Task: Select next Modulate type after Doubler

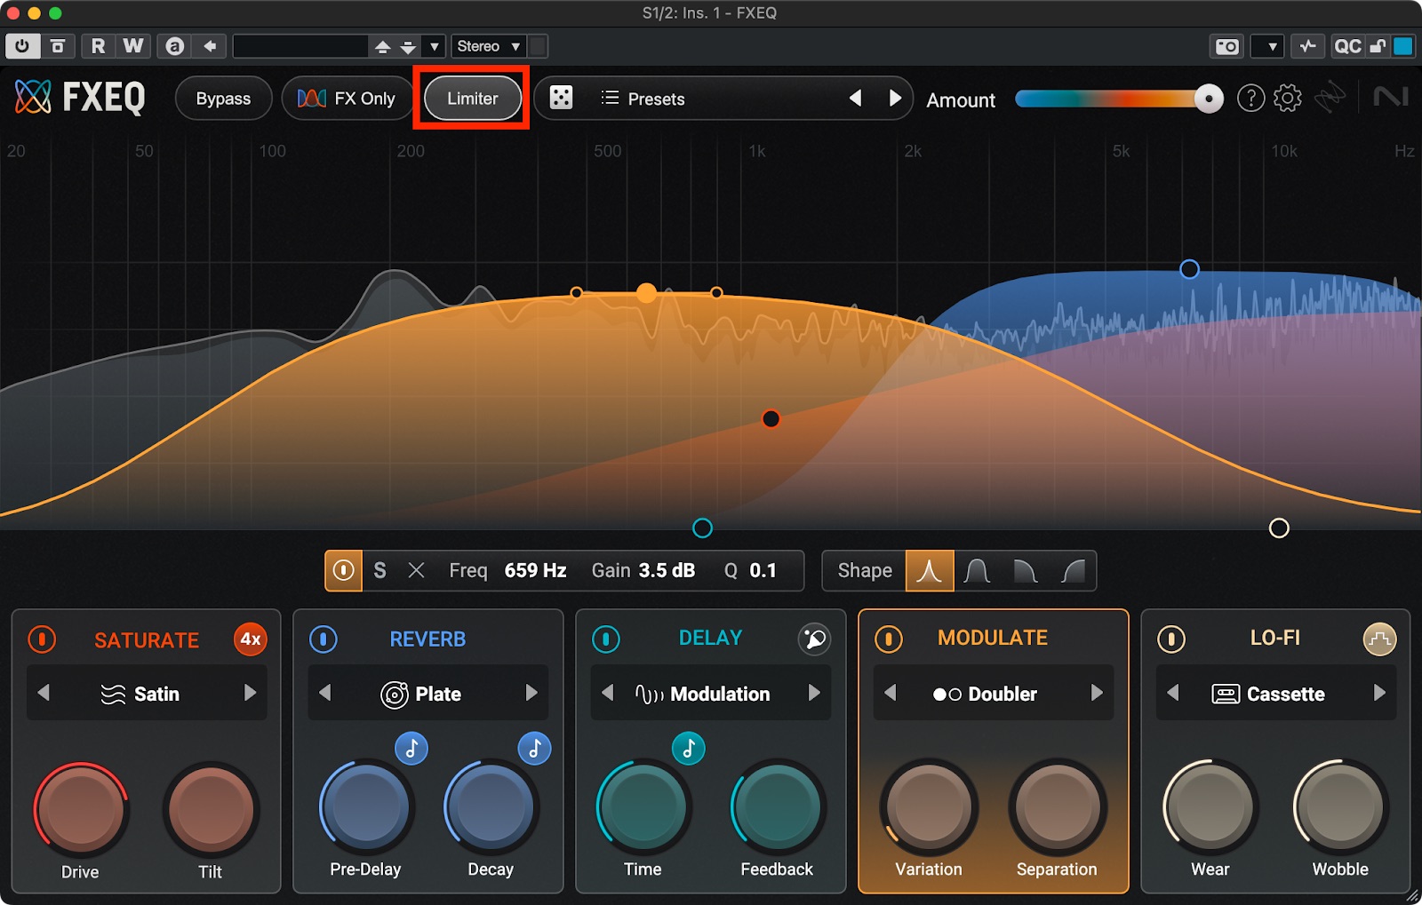Action: 1097,693
